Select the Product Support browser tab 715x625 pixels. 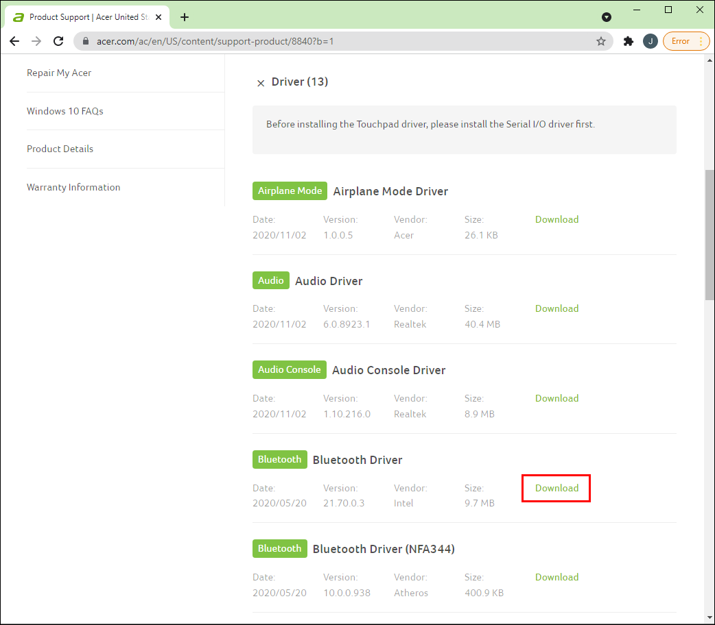[88, 17]
